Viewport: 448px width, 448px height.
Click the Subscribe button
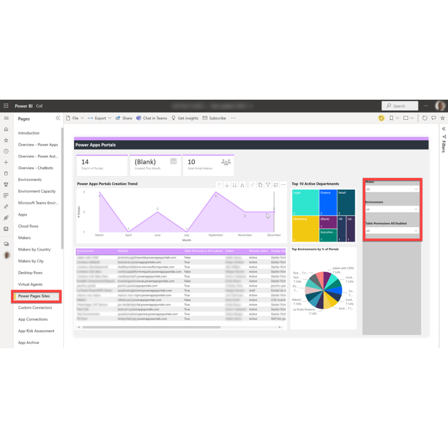point(214,118)
